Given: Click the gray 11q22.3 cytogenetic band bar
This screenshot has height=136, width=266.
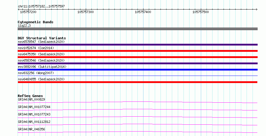Looking at the screenshot, I should (x=137, y=29).
